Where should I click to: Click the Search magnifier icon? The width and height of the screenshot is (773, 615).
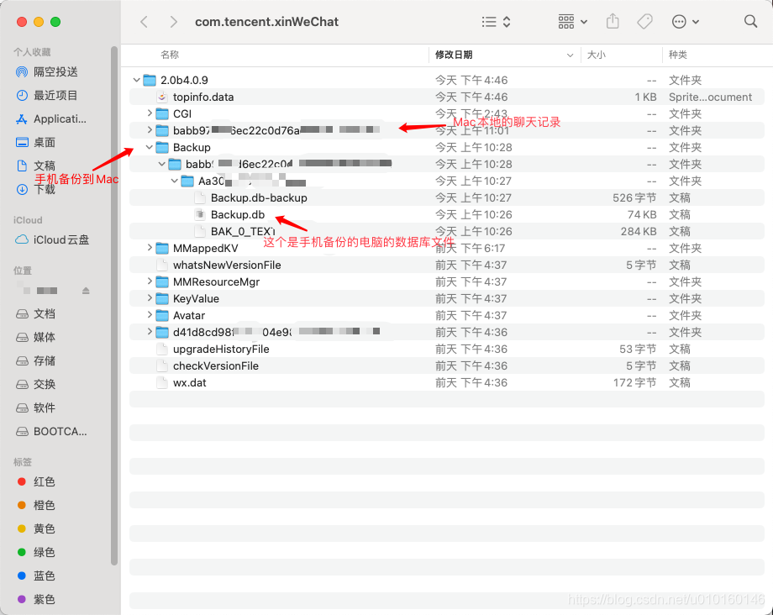click(x=750, y=21)
